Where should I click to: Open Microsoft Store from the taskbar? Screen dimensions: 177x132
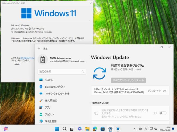(102, 129)
